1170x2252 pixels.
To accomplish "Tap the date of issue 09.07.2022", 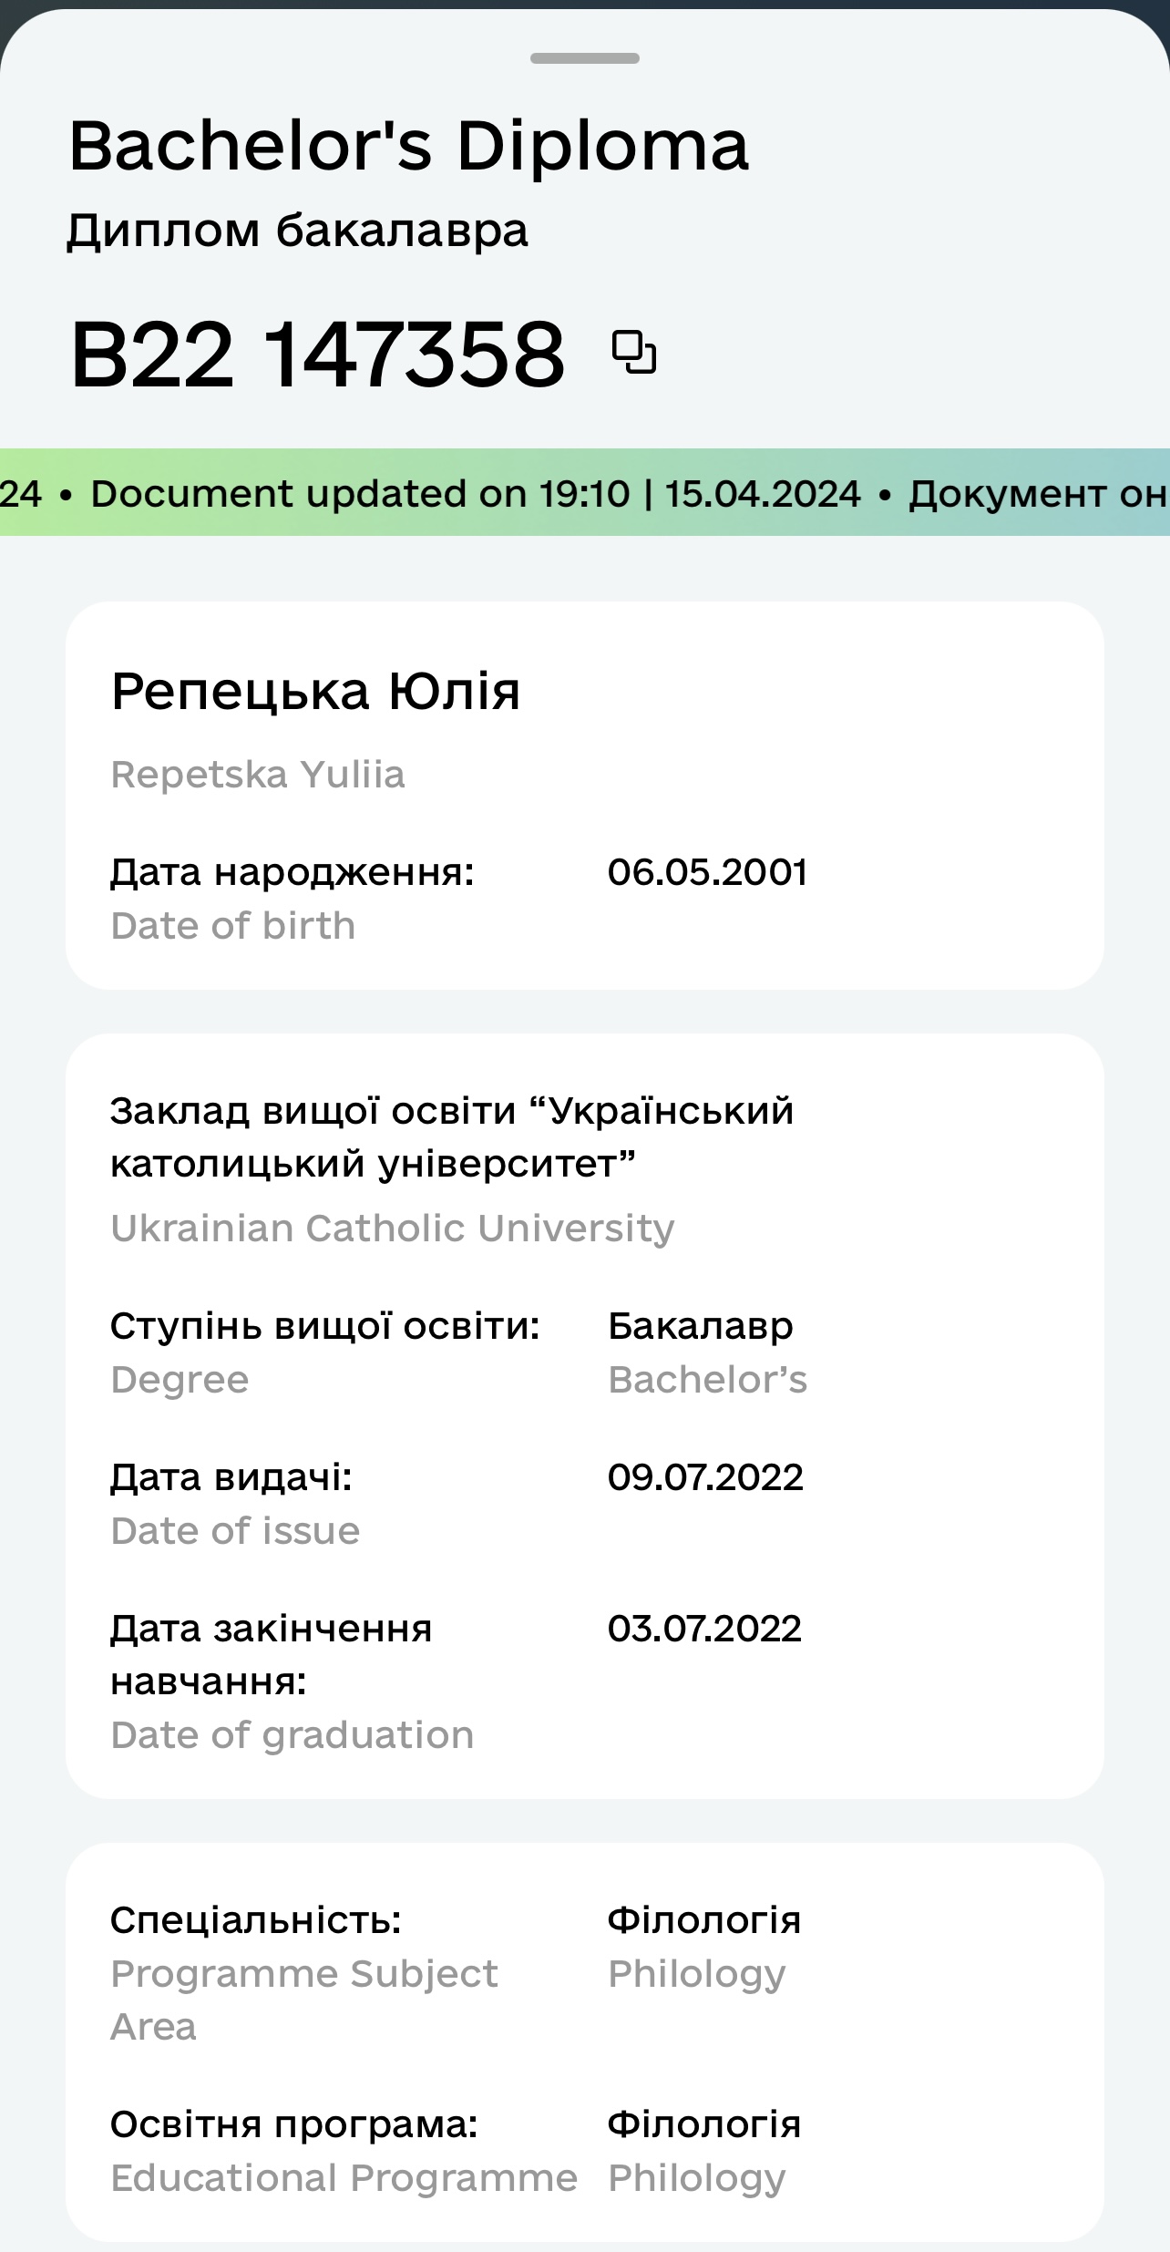I will click(x=705, y=1477).
